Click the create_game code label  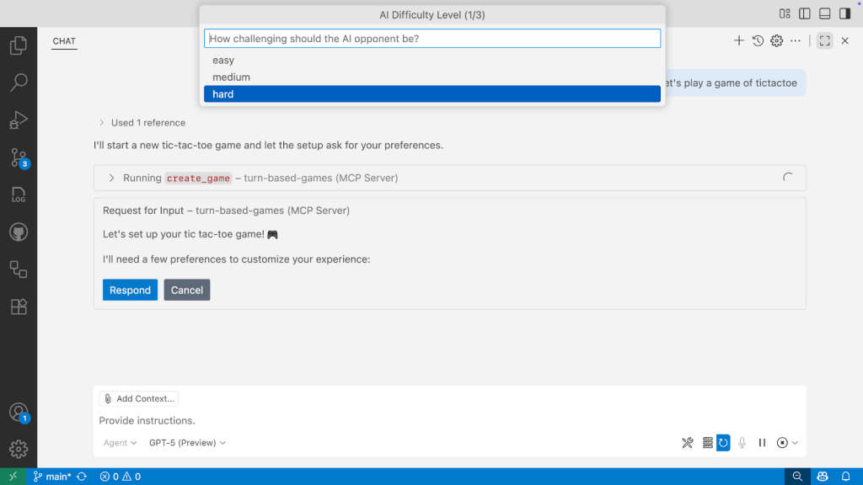pos(198,179)
